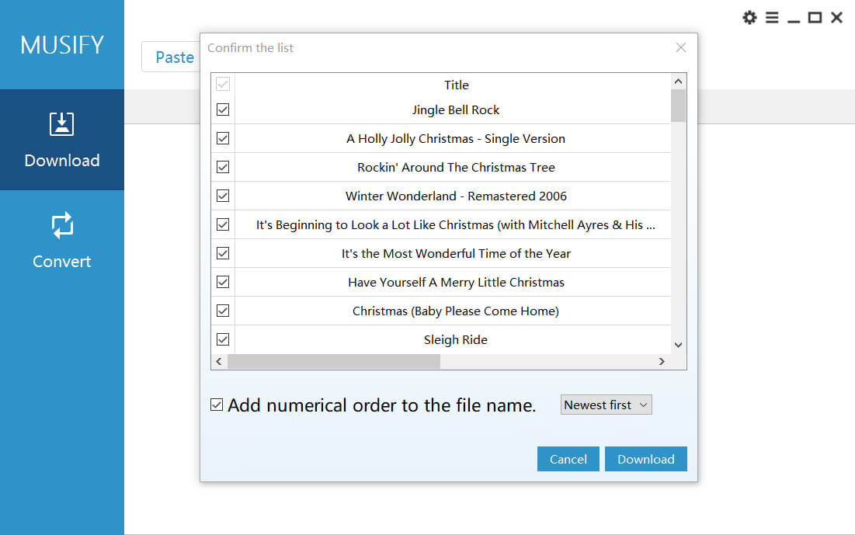Click the blue Download button in dialog
The width and height of the screenshot is (855, 535).
point(645,459)
